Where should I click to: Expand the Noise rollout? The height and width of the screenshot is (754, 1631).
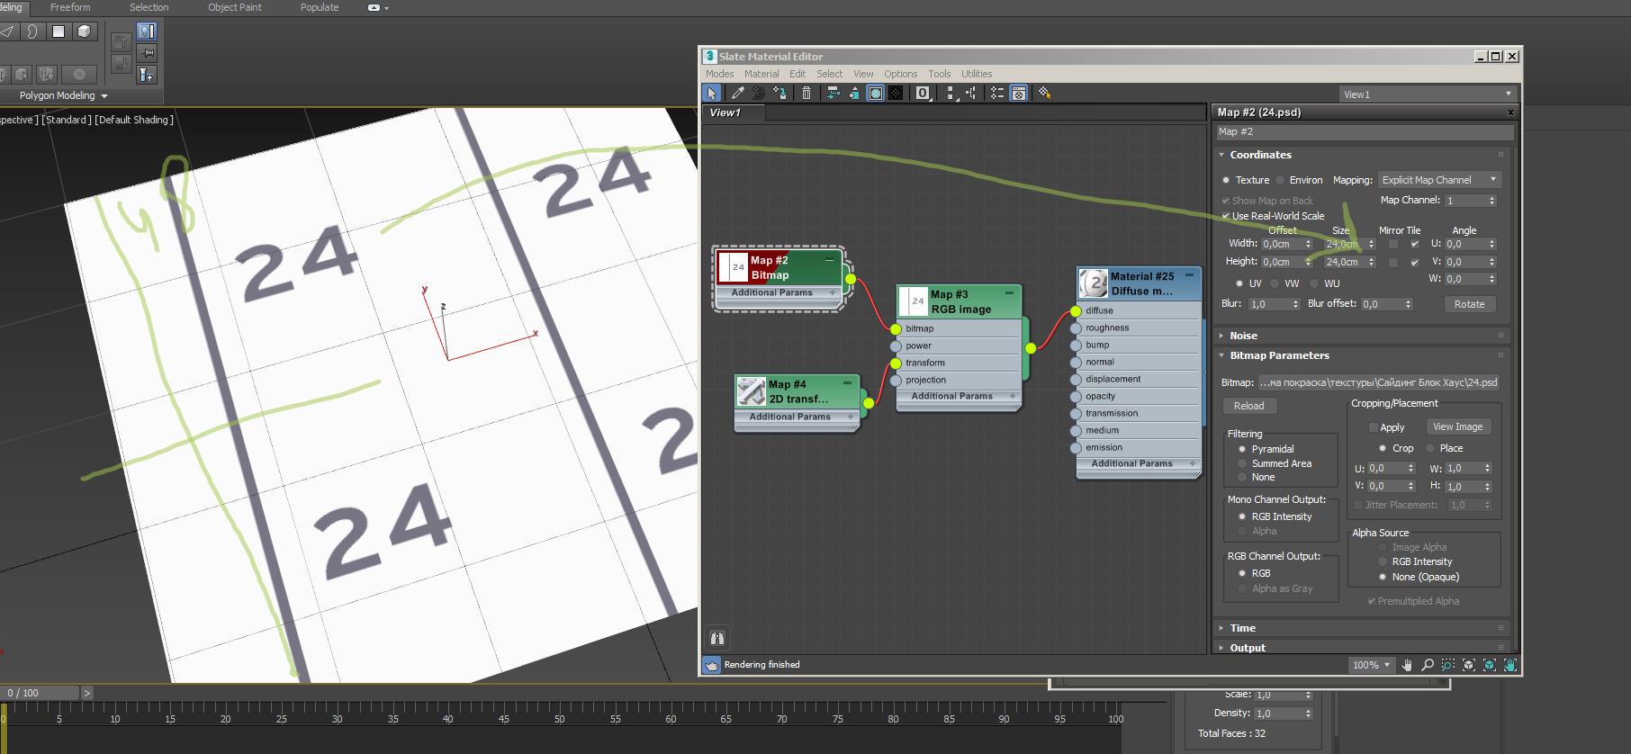click(x=1243, y=336)
